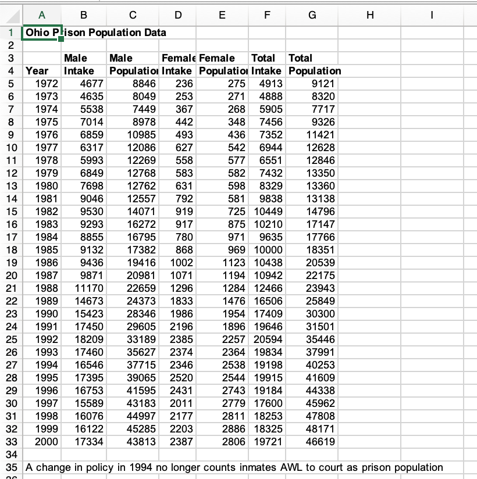The width and height of the screenshot is (477, 479).
Task: Click 'Intake' cell in column B row 4
Action: (84, 71)
